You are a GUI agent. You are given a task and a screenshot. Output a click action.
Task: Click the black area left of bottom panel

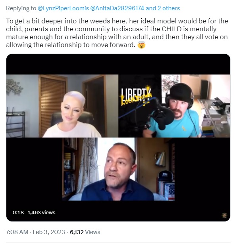click(34, 169)
